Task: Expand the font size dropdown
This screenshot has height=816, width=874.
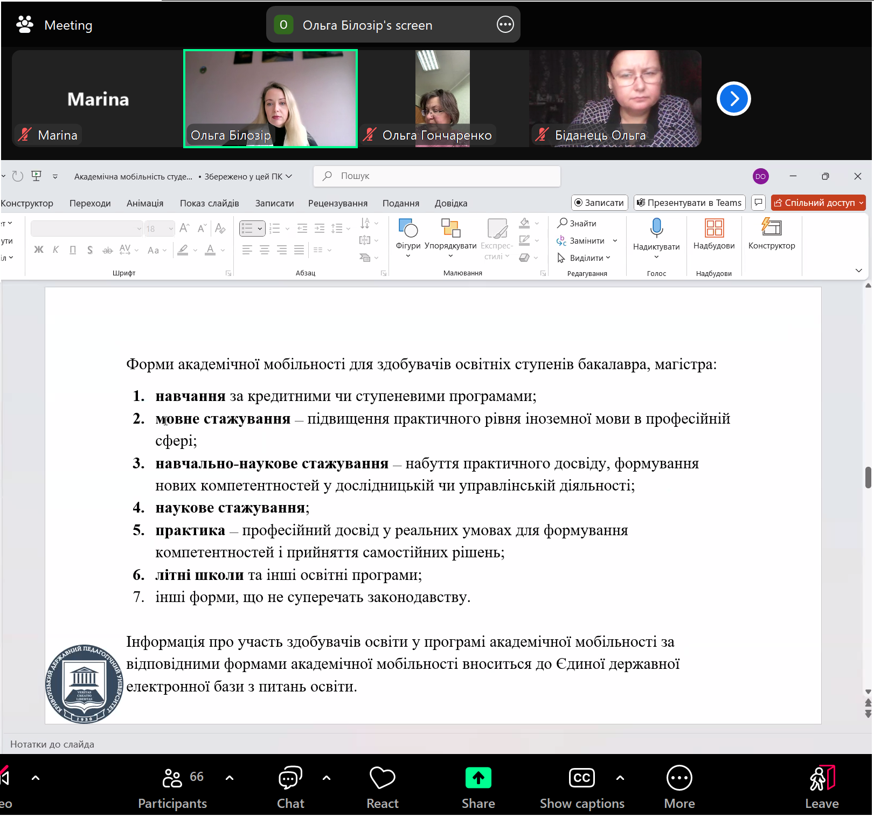Action: (x=171, y=229)
